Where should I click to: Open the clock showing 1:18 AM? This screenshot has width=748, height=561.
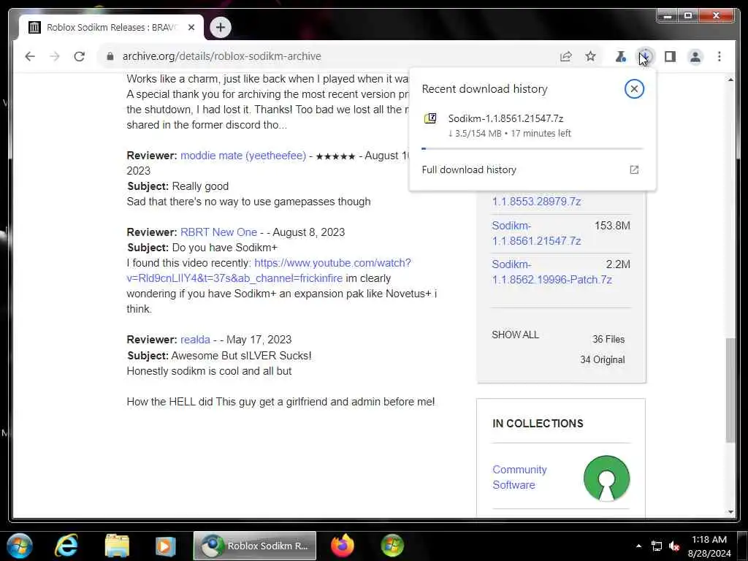(x=709, y=546)
